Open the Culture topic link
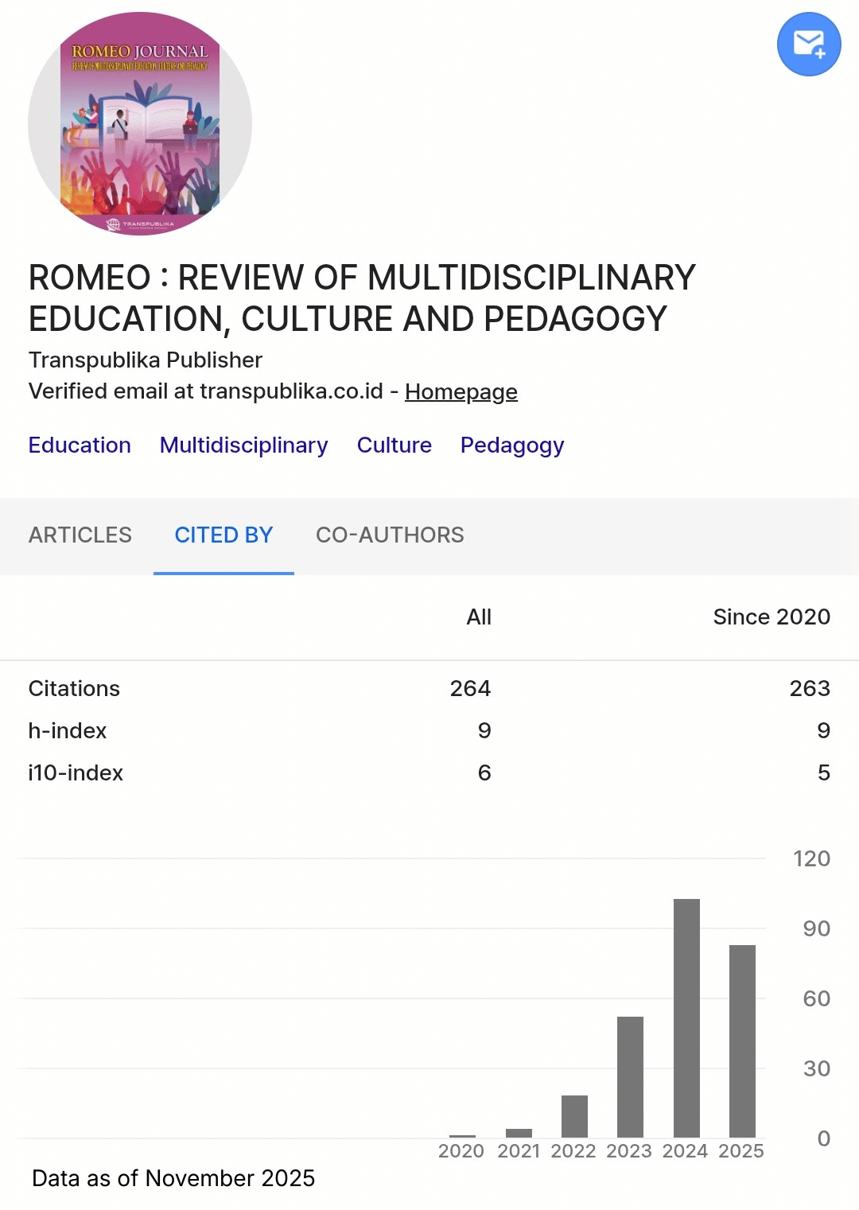This screenshot has width=859, height=1210. [394, 445]
